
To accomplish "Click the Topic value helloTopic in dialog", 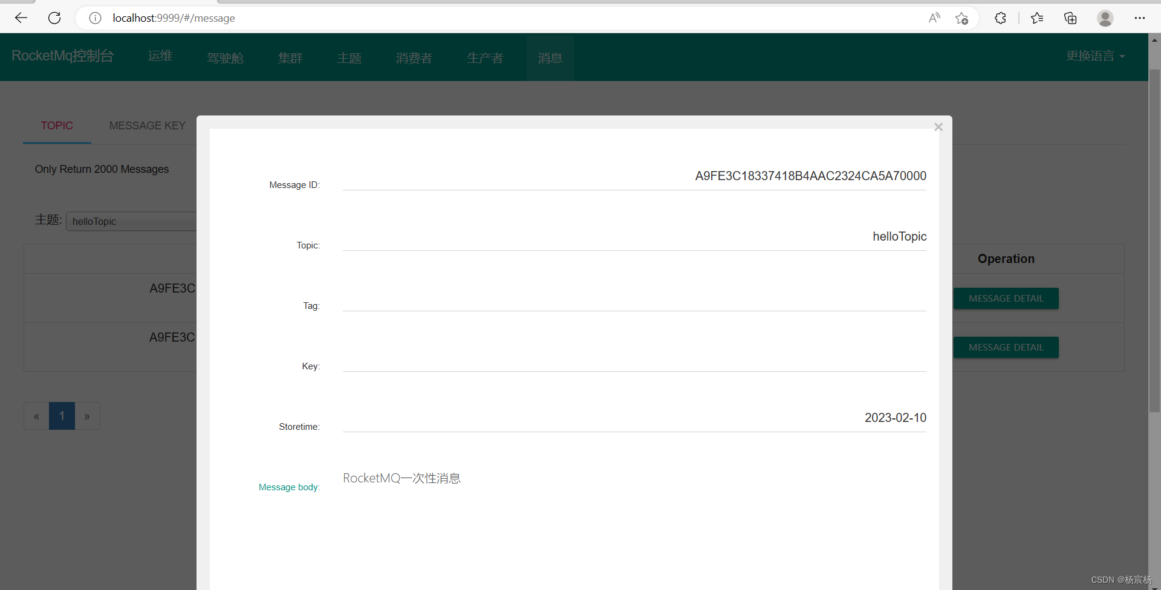I will coord(899,236).
